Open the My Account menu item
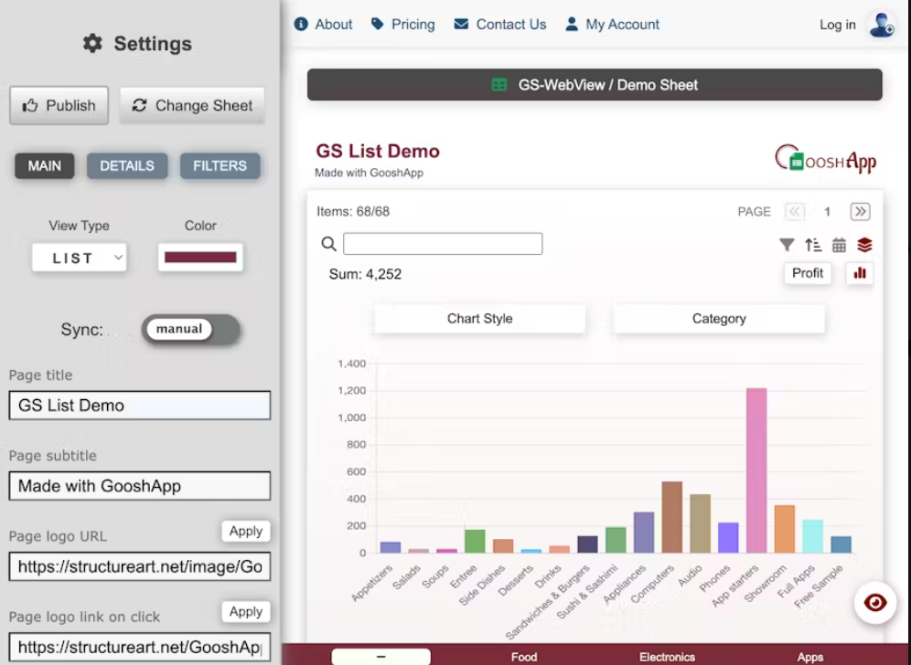Image resolution: width=911 pixels, height=665 pixels. pyautogui.click(x=613, y=25)
